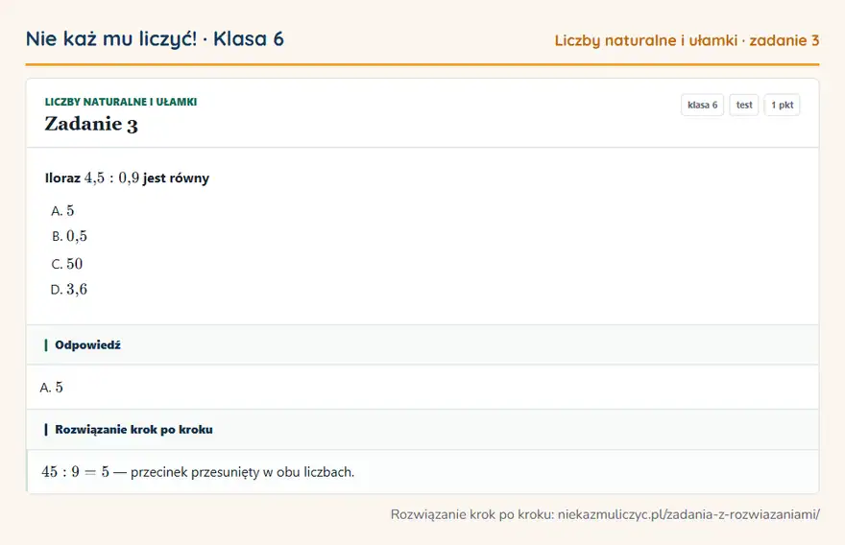This screenshot has width=845, height=545.
Task: Click the 'test' tag badge
Action: click(x=743, y=105)
